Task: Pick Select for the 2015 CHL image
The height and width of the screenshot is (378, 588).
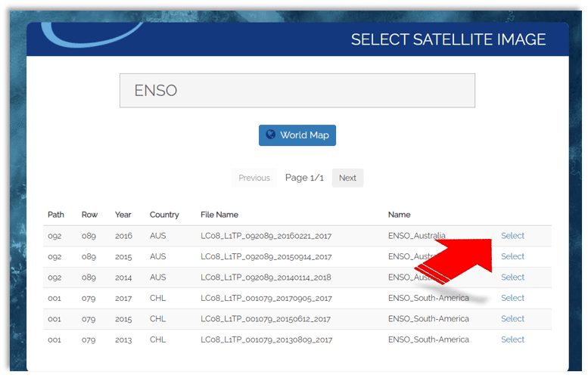Action: 512,319
